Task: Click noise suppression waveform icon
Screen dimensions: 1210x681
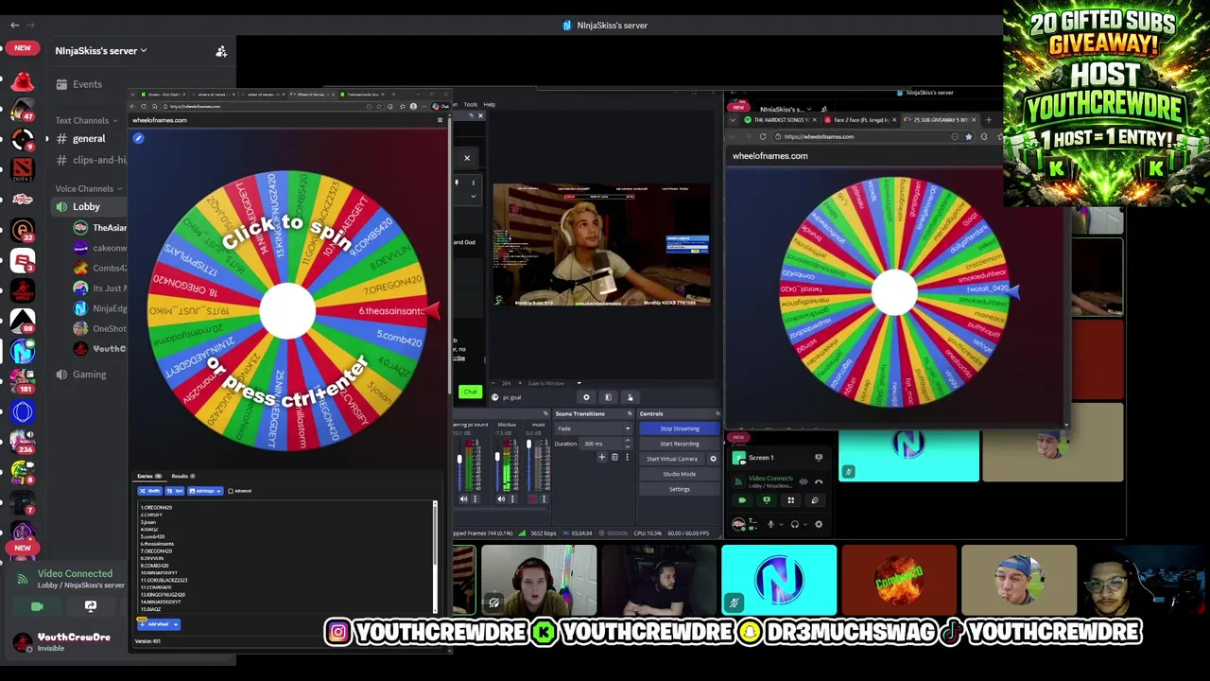Action: pos(804,481)
